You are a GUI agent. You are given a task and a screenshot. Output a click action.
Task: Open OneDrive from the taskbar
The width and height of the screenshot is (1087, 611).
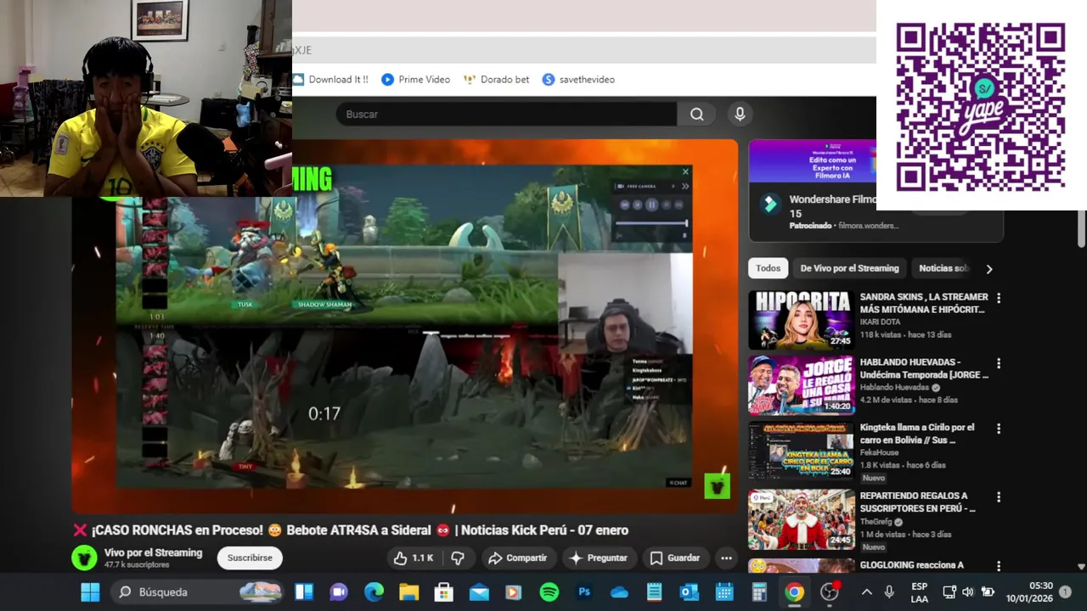[x=619, y=592]
